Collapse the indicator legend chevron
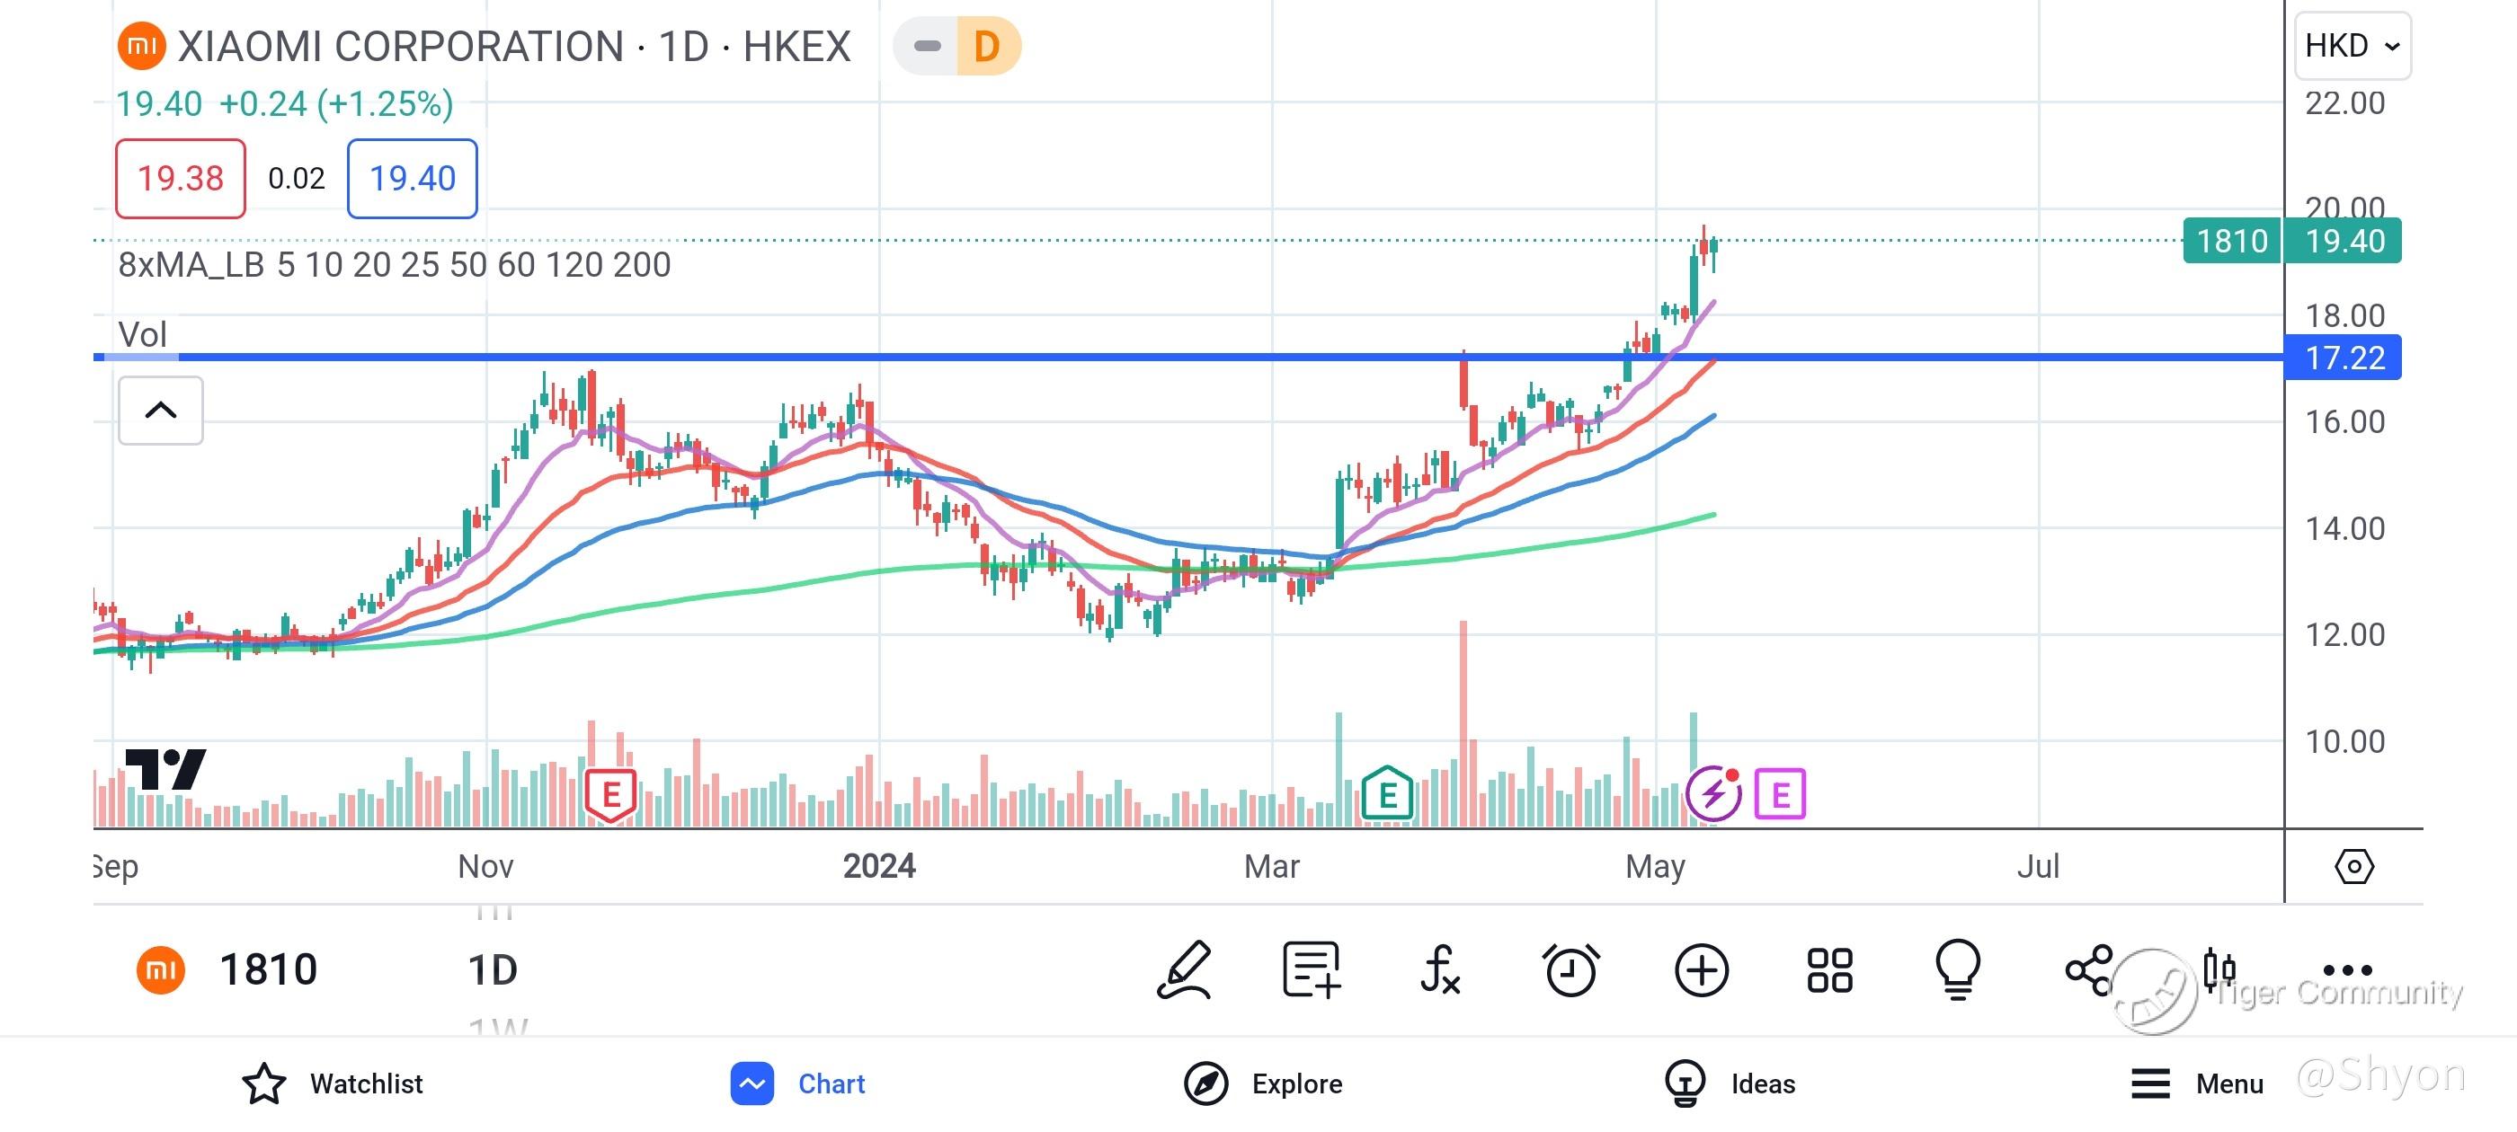 pyautogui.click(x=161, y=411)
